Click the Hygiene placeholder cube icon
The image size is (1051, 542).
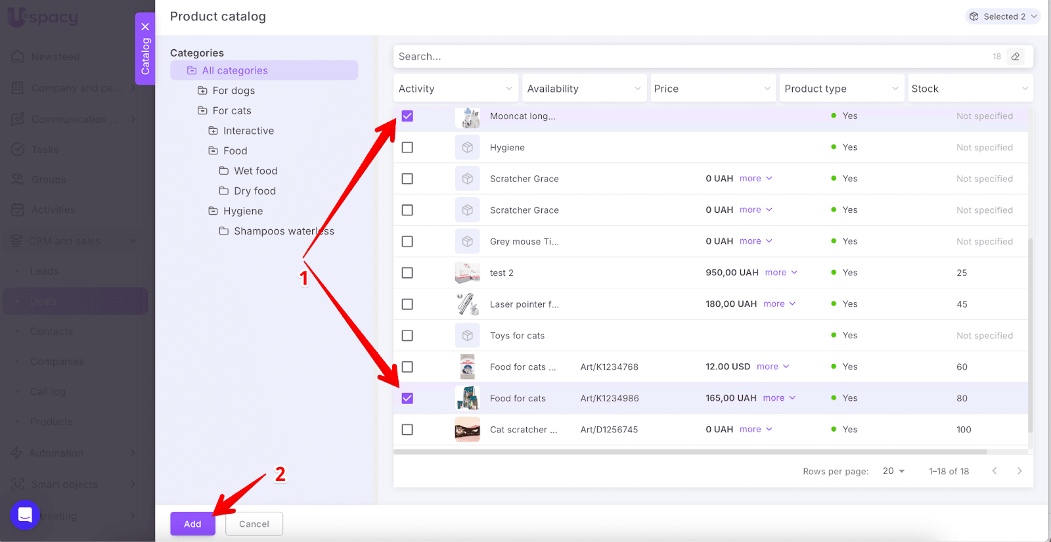467,148
